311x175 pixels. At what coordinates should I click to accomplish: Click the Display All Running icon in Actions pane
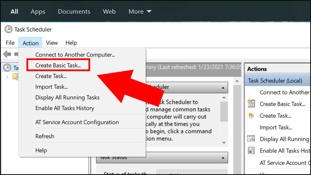pyautogui.click(x=251, y=139)
